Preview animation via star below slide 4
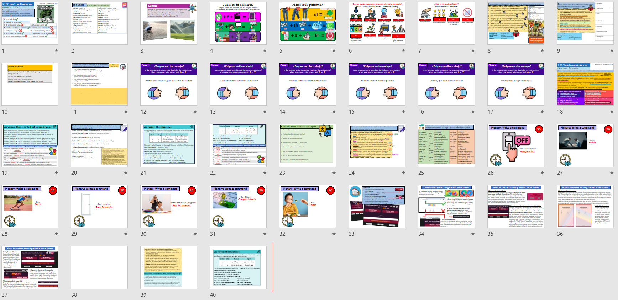 264,51
